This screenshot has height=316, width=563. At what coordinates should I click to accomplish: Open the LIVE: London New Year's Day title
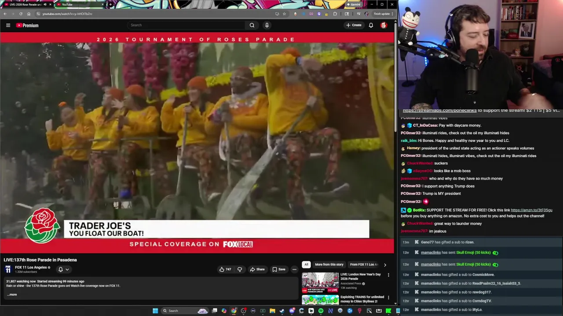point(360,276)
